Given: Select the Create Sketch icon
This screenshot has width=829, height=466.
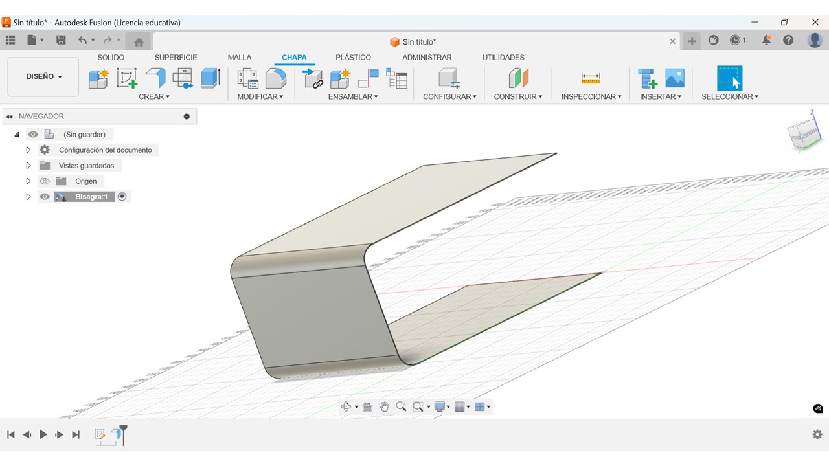Looking at the screenshot, I should tap(127, 78).
